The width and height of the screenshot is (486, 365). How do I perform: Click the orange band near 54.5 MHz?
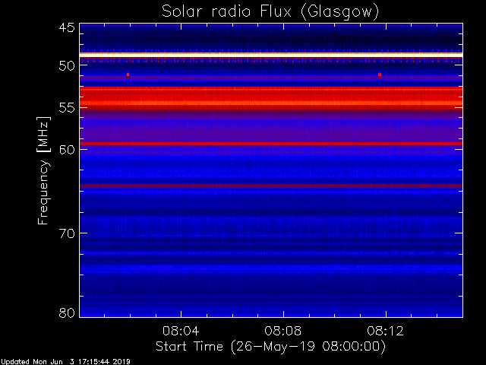point(271,103)
